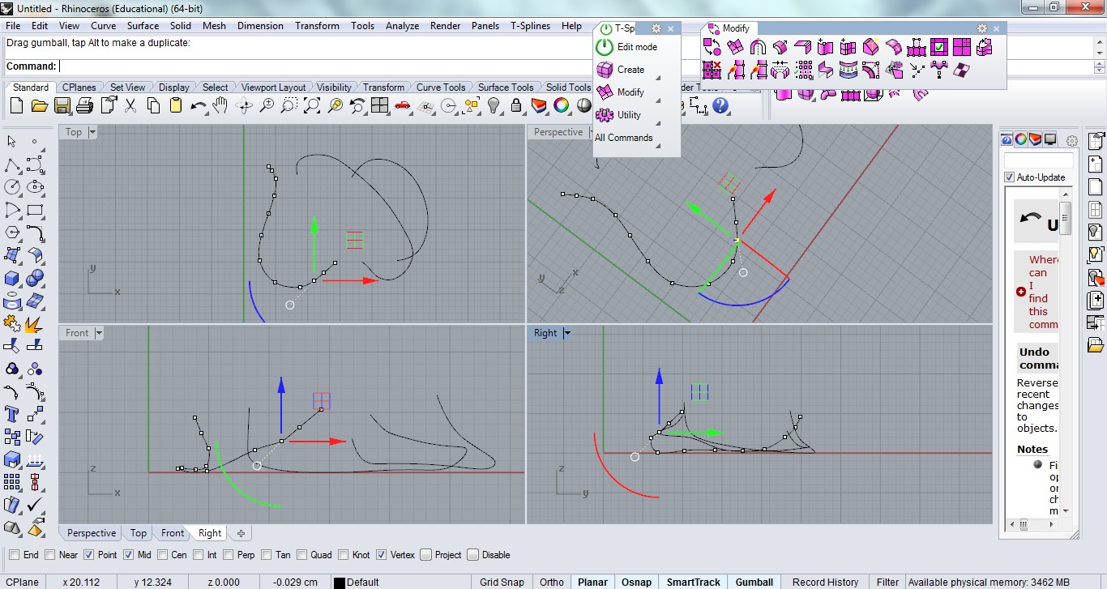Screen dimensions: 1107x589
Task: Uncheck the Auto-Update checkbox
Action: 1010,177
